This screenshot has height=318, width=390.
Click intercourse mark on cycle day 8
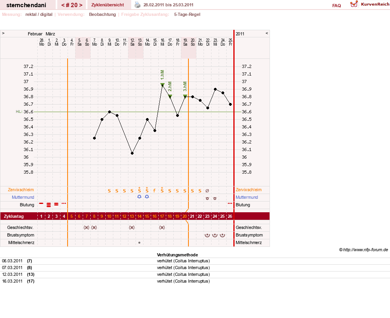(94, 227)
